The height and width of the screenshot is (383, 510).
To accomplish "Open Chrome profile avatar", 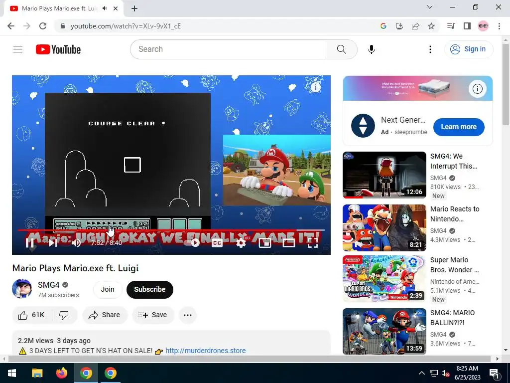I will click(483, 26).
